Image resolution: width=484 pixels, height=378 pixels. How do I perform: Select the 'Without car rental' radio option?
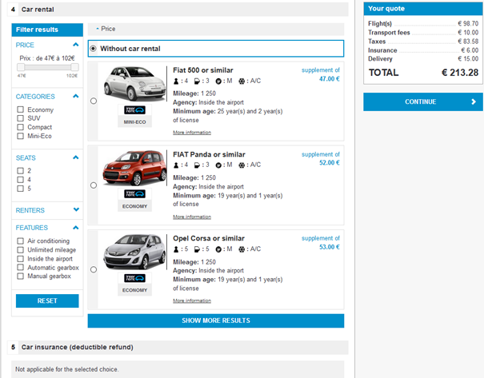(94, 49)
